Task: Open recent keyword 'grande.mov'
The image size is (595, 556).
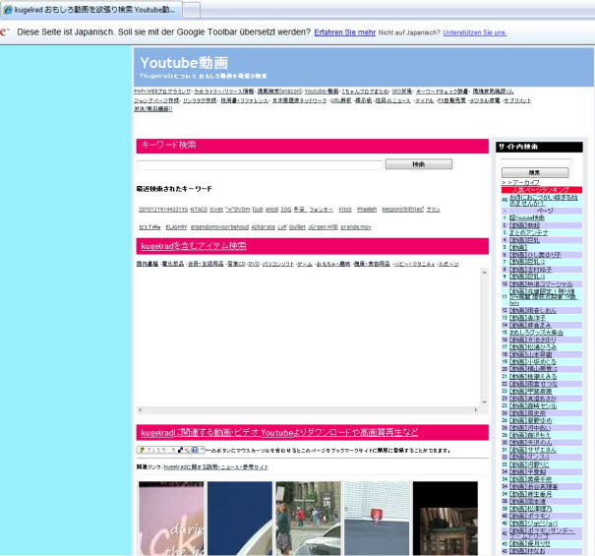Action: 356,227
